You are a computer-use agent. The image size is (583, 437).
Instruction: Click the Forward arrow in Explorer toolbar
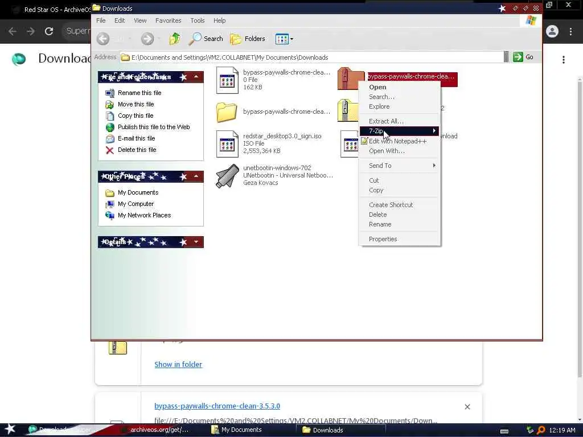tap(147, 39)
